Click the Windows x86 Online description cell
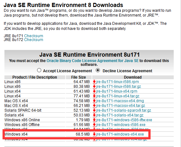181x147 pixels. (x=22, y=120)
